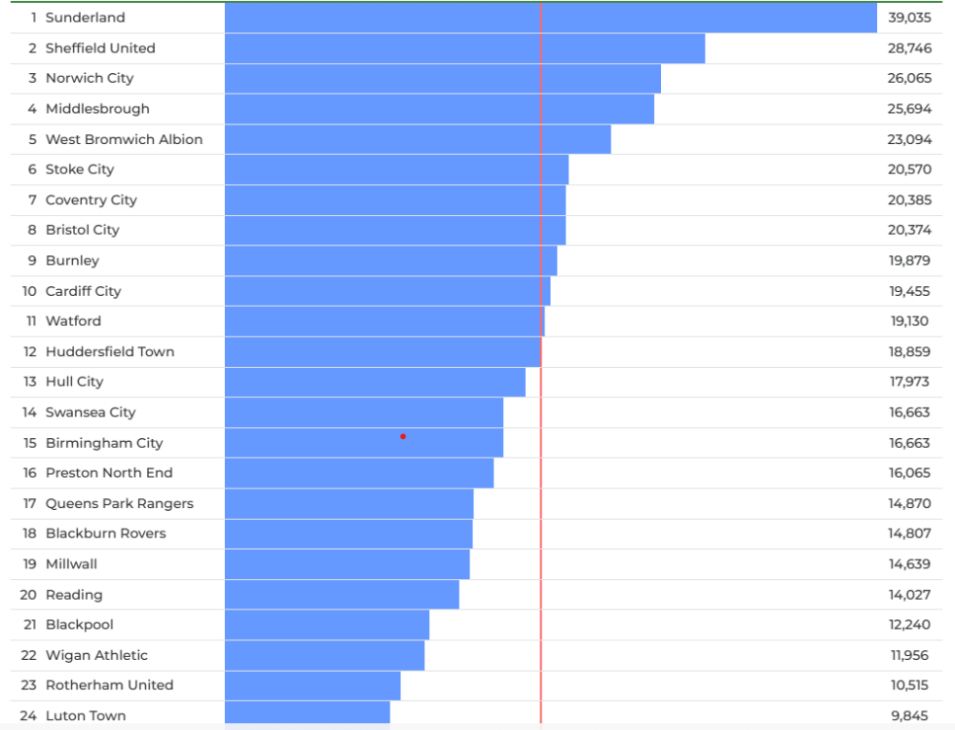This screenshot has height=730, width=955.
Task: Select the 16,065 value
Action: tap(909, 473)
